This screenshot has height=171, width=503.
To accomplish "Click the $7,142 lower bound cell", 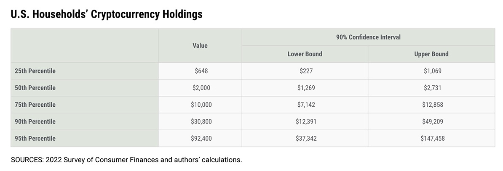I will 305,105.
